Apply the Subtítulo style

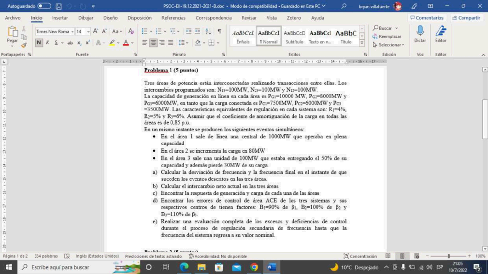click(294, 36)
